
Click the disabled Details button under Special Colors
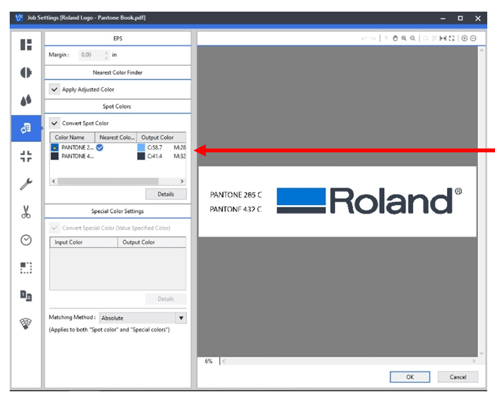tap(166, 299)
